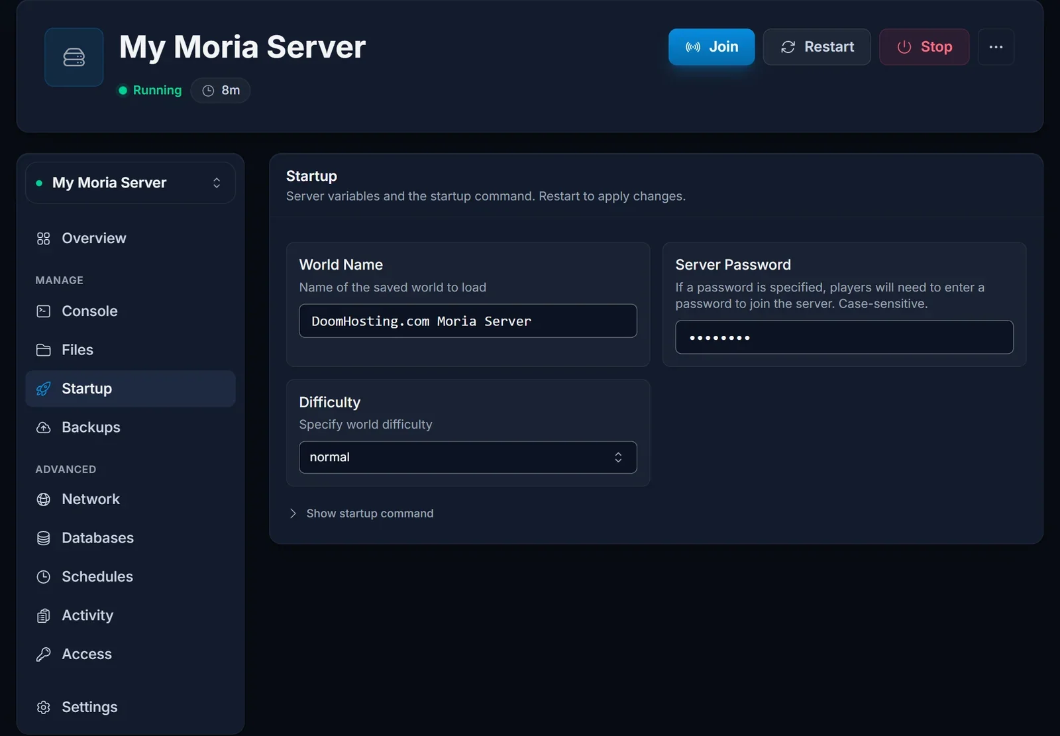Click the Network globe icon
This screenshot has height=736, width=1060.
coord(44,499)
